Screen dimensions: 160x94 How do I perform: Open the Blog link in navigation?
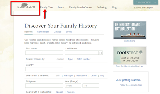click(114, 7)
